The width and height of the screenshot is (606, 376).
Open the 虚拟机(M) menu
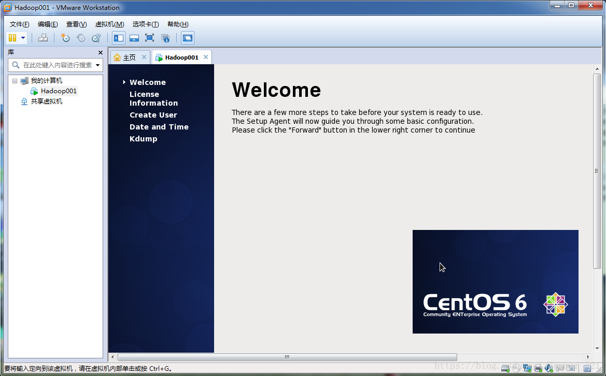tap(109, 24)
